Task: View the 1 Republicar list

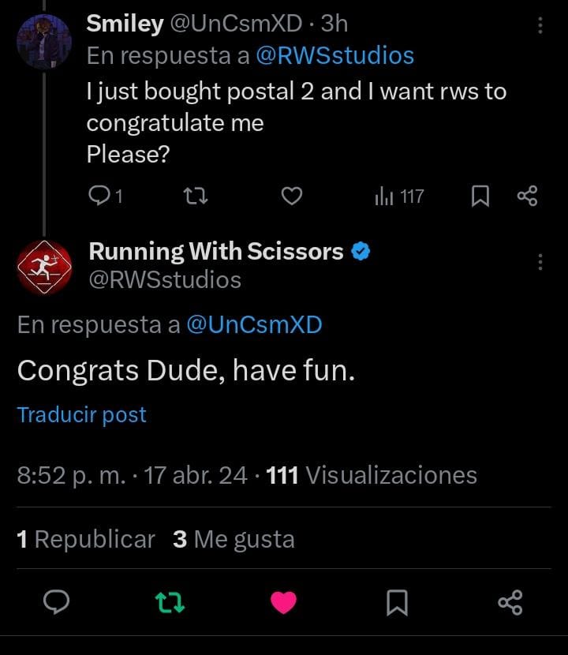Action: pos(86,539)
